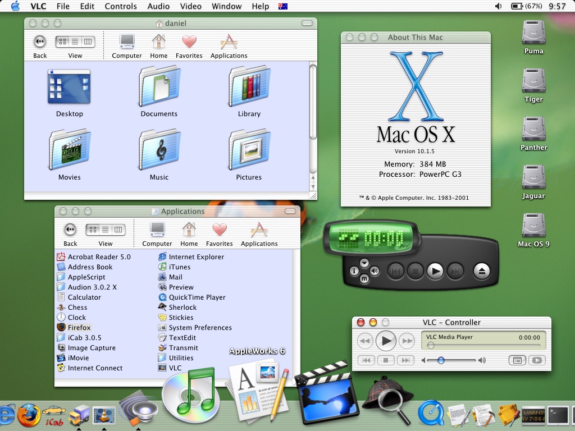
Task: Select Chess in Applications list
Action: (72, 307)
